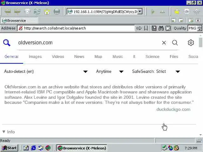Click the blue magnifier search logo
203x152 pixels.
pyautogui.click(x=7, y=43)
